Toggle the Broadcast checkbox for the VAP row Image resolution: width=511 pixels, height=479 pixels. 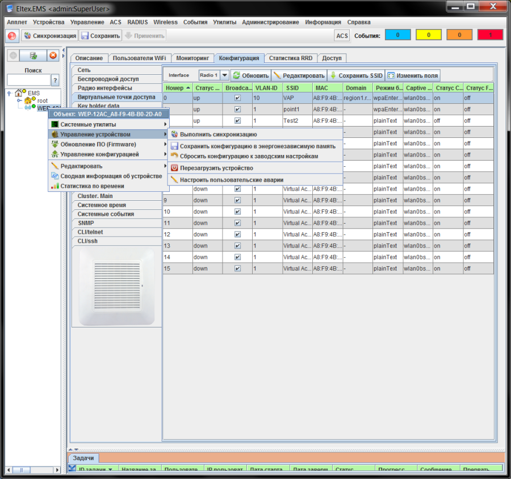(x=237, y=98)
